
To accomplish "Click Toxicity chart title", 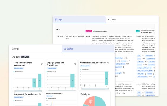I will click(84, 94).
